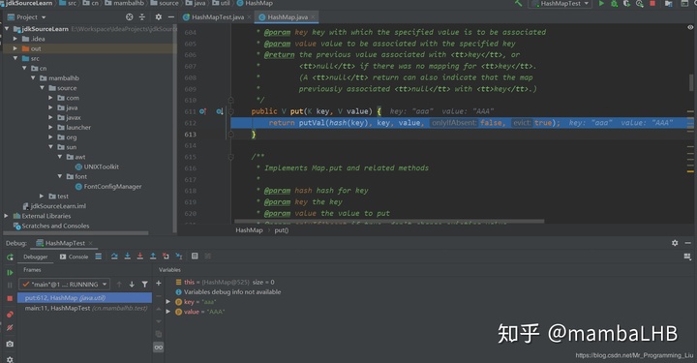Close the HashMap.java tab
The image size is (697, 363).
point(313,16)
